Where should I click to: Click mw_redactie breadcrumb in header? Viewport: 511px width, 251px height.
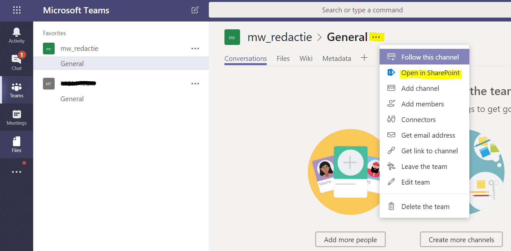point(280,37)
